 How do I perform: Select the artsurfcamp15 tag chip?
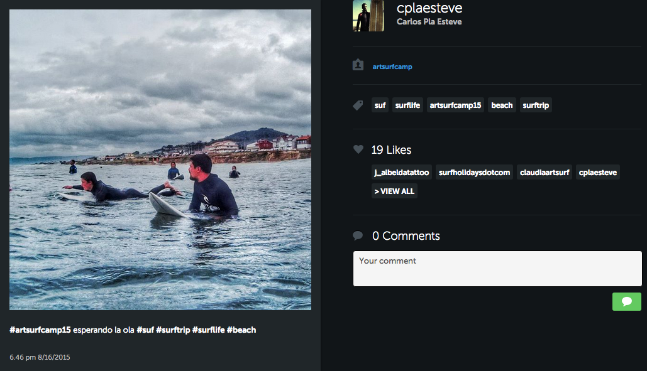(455, 105)
